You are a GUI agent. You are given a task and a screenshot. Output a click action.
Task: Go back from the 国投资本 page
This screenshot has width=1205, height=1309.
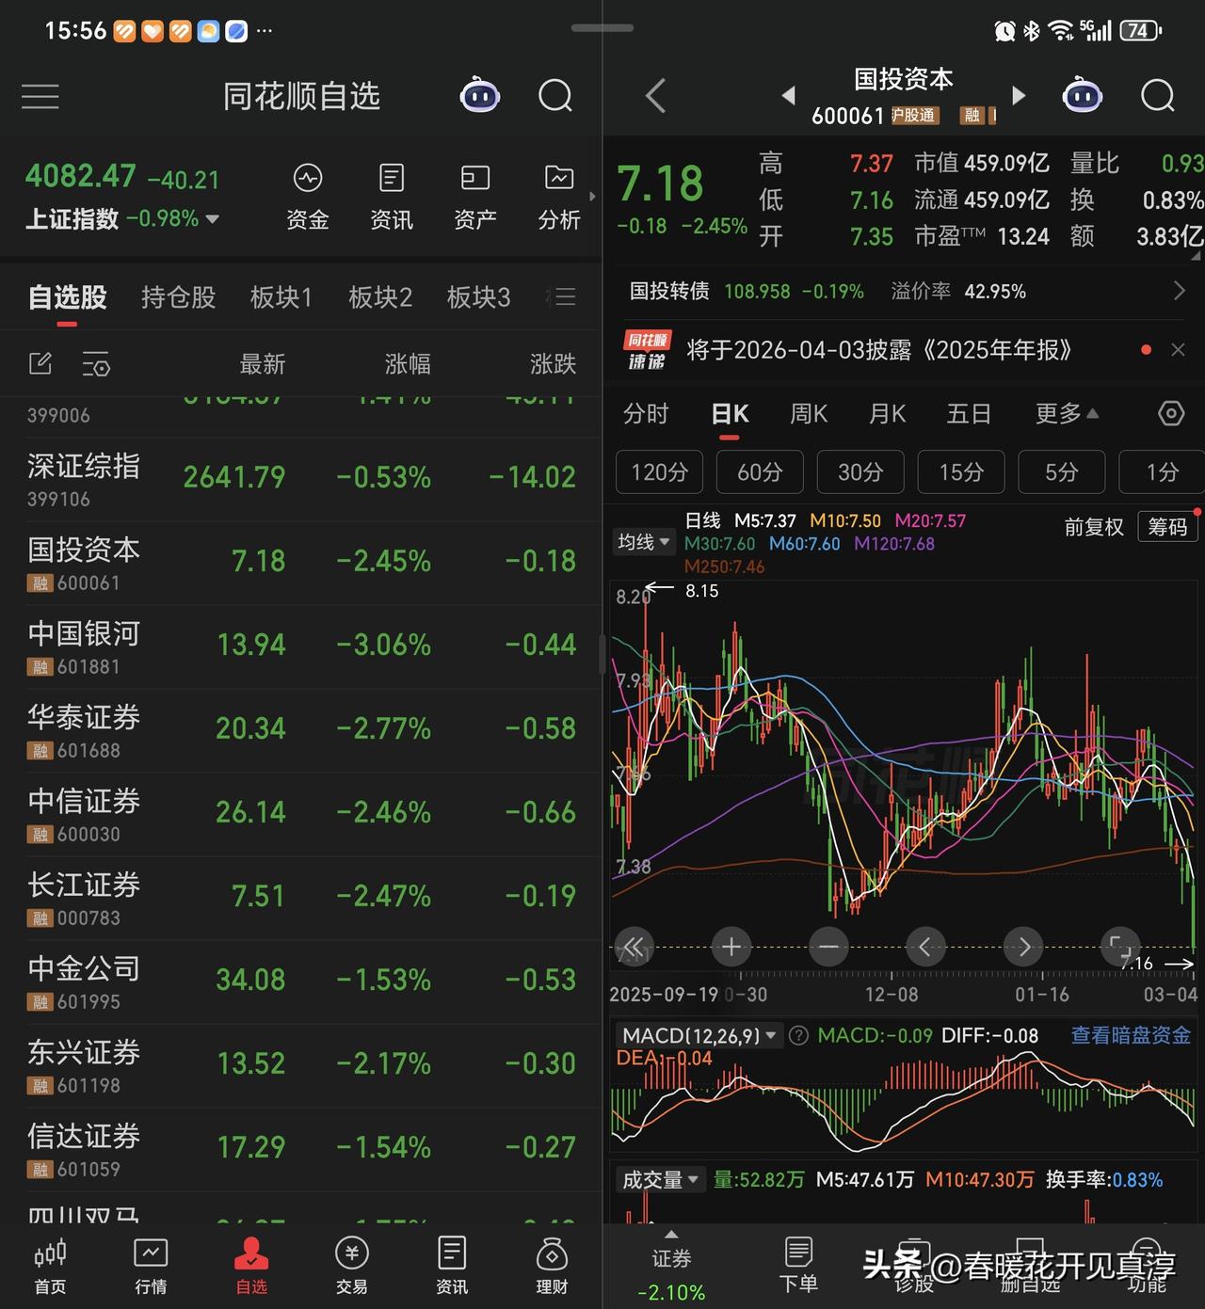coord(656,96)
